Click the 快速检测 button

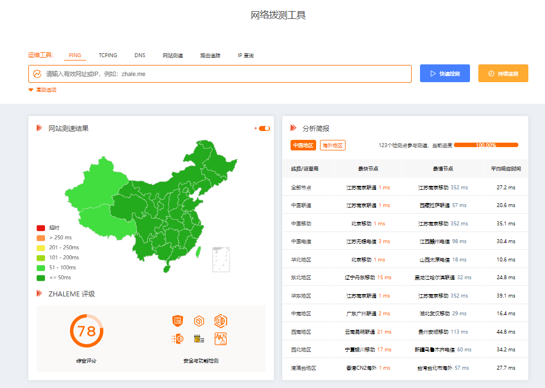444,73
